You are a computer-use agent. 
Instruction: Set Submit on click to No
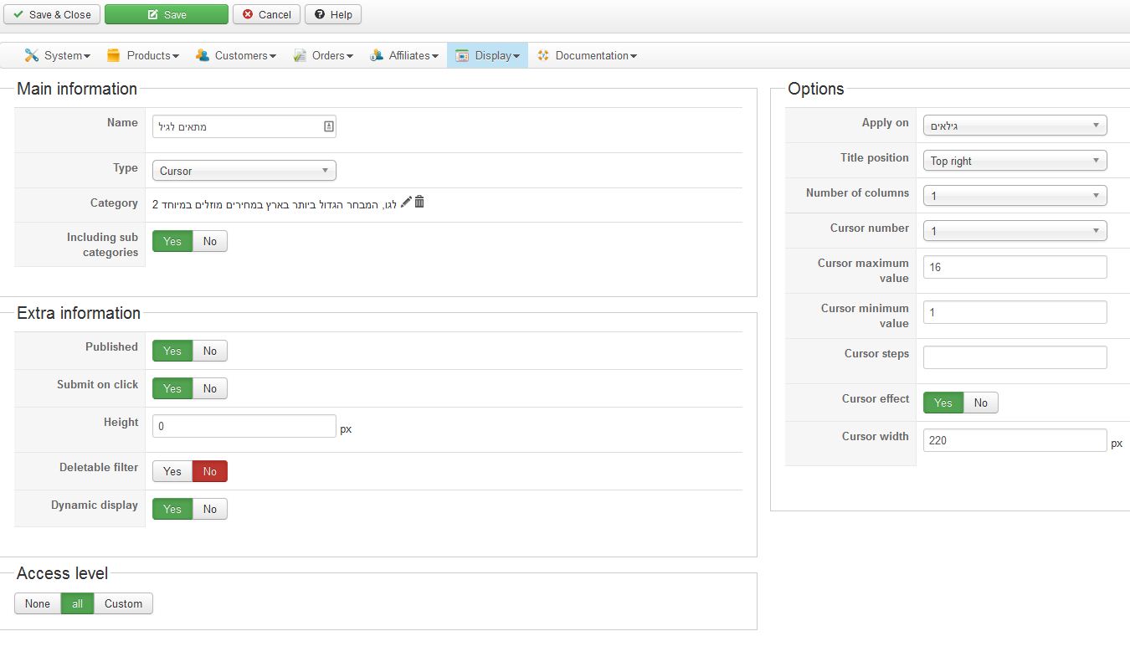tap(210, 389)
